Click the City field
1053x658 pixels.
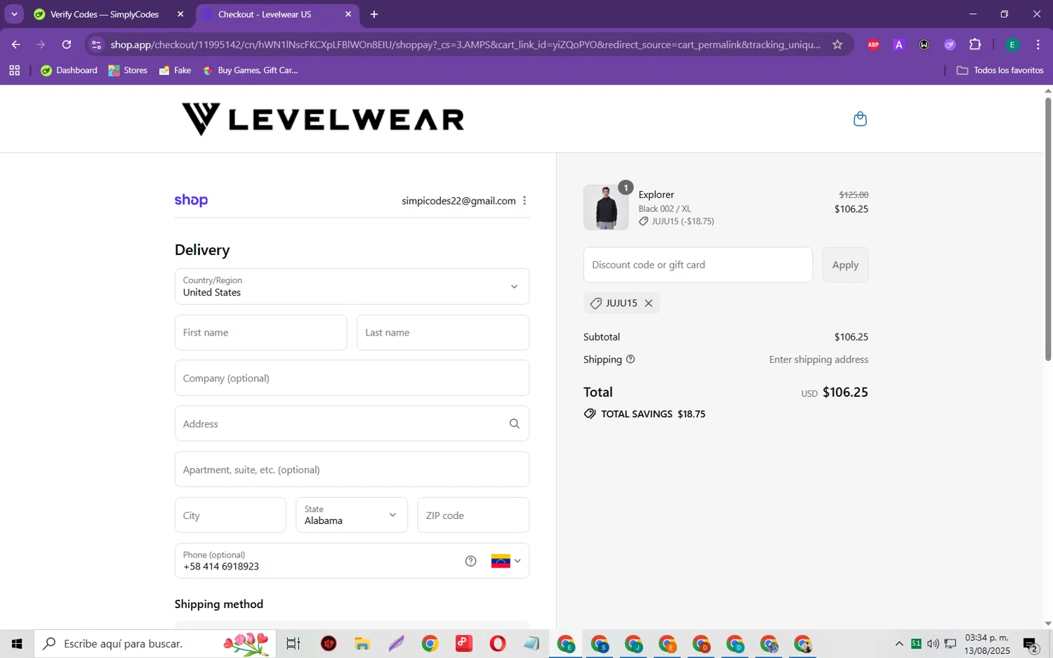coord(230,515)
